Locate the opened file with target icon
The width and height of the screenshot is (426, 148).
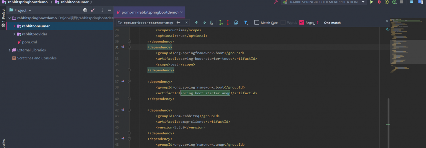(x=85, y=10)
